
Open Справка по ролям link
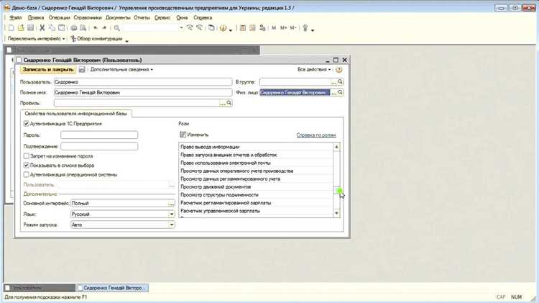(x=316, y=135)
